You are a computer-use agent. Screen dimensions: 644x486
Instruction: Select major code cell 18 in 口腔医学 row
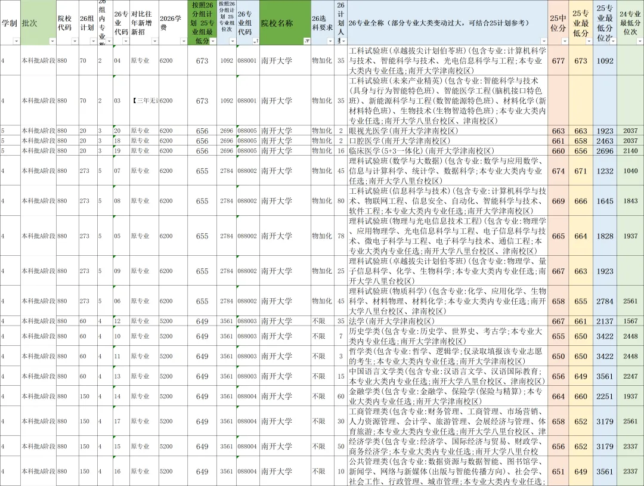click(x=121, y=141)
